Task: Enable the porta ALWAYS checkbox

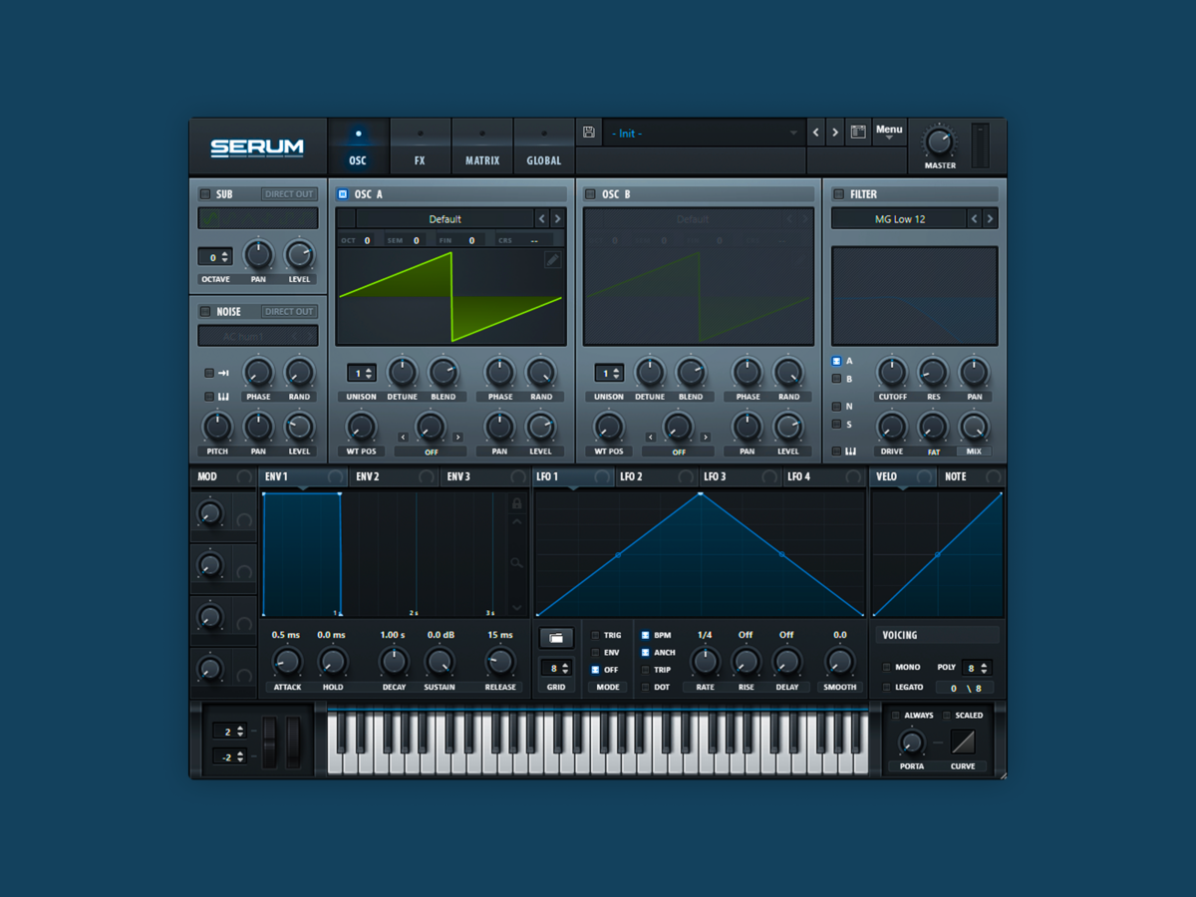Action: click(895, 716)
